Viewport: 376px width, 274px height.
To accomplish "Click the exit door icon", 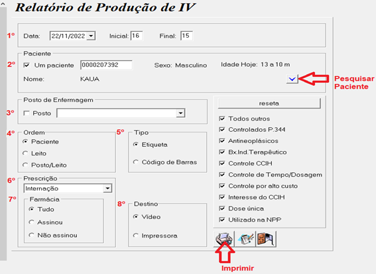I will click(x=266, y=239).
